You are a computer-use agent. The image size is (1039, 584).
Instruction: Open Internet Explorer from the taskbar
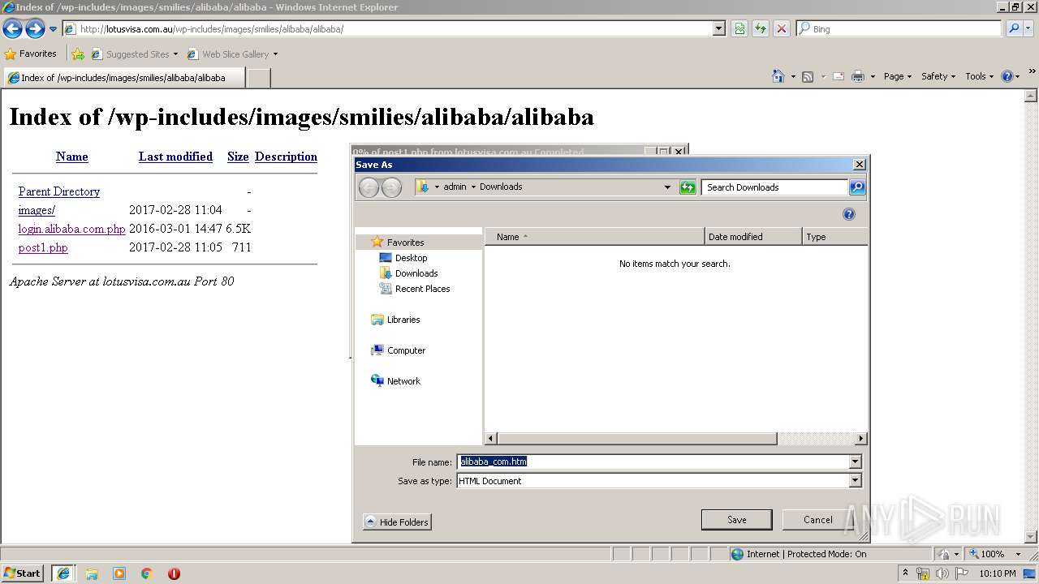pyautogui.click(x=63, y=573)
